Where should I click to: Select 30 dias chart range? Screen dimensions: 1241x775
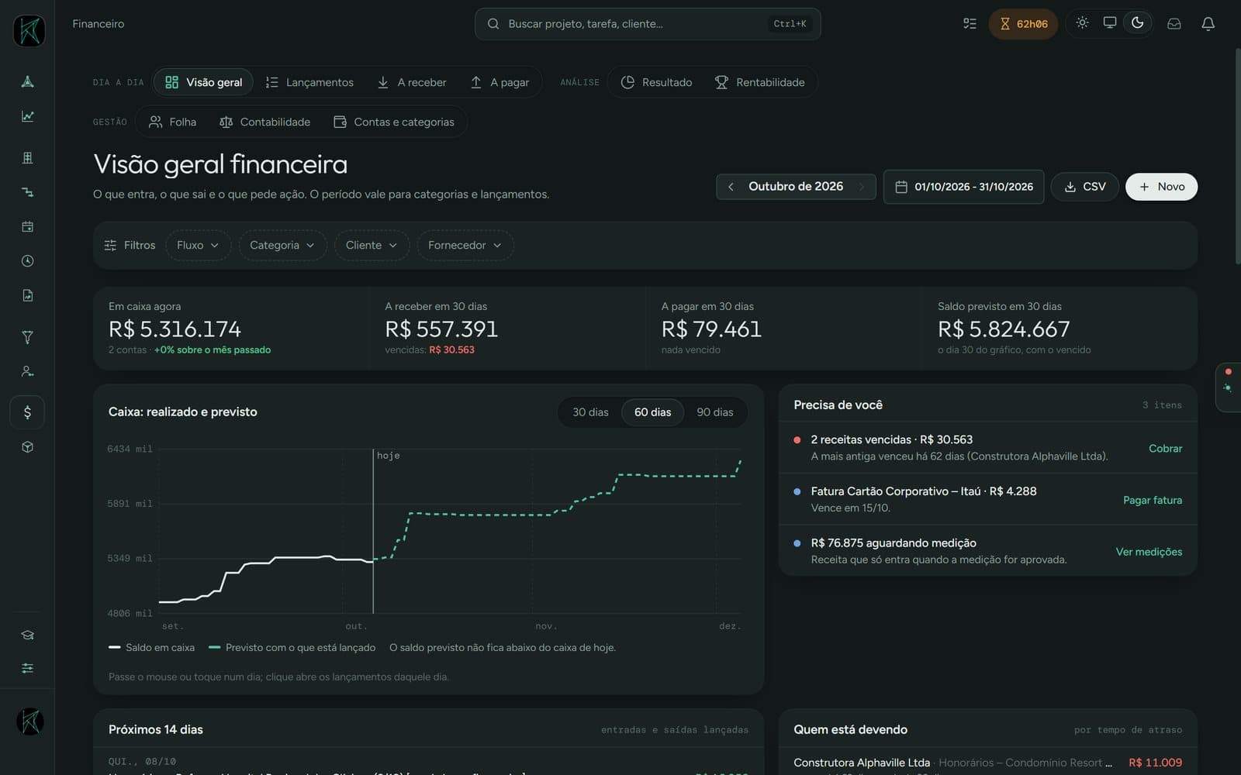tap(590, 412)
